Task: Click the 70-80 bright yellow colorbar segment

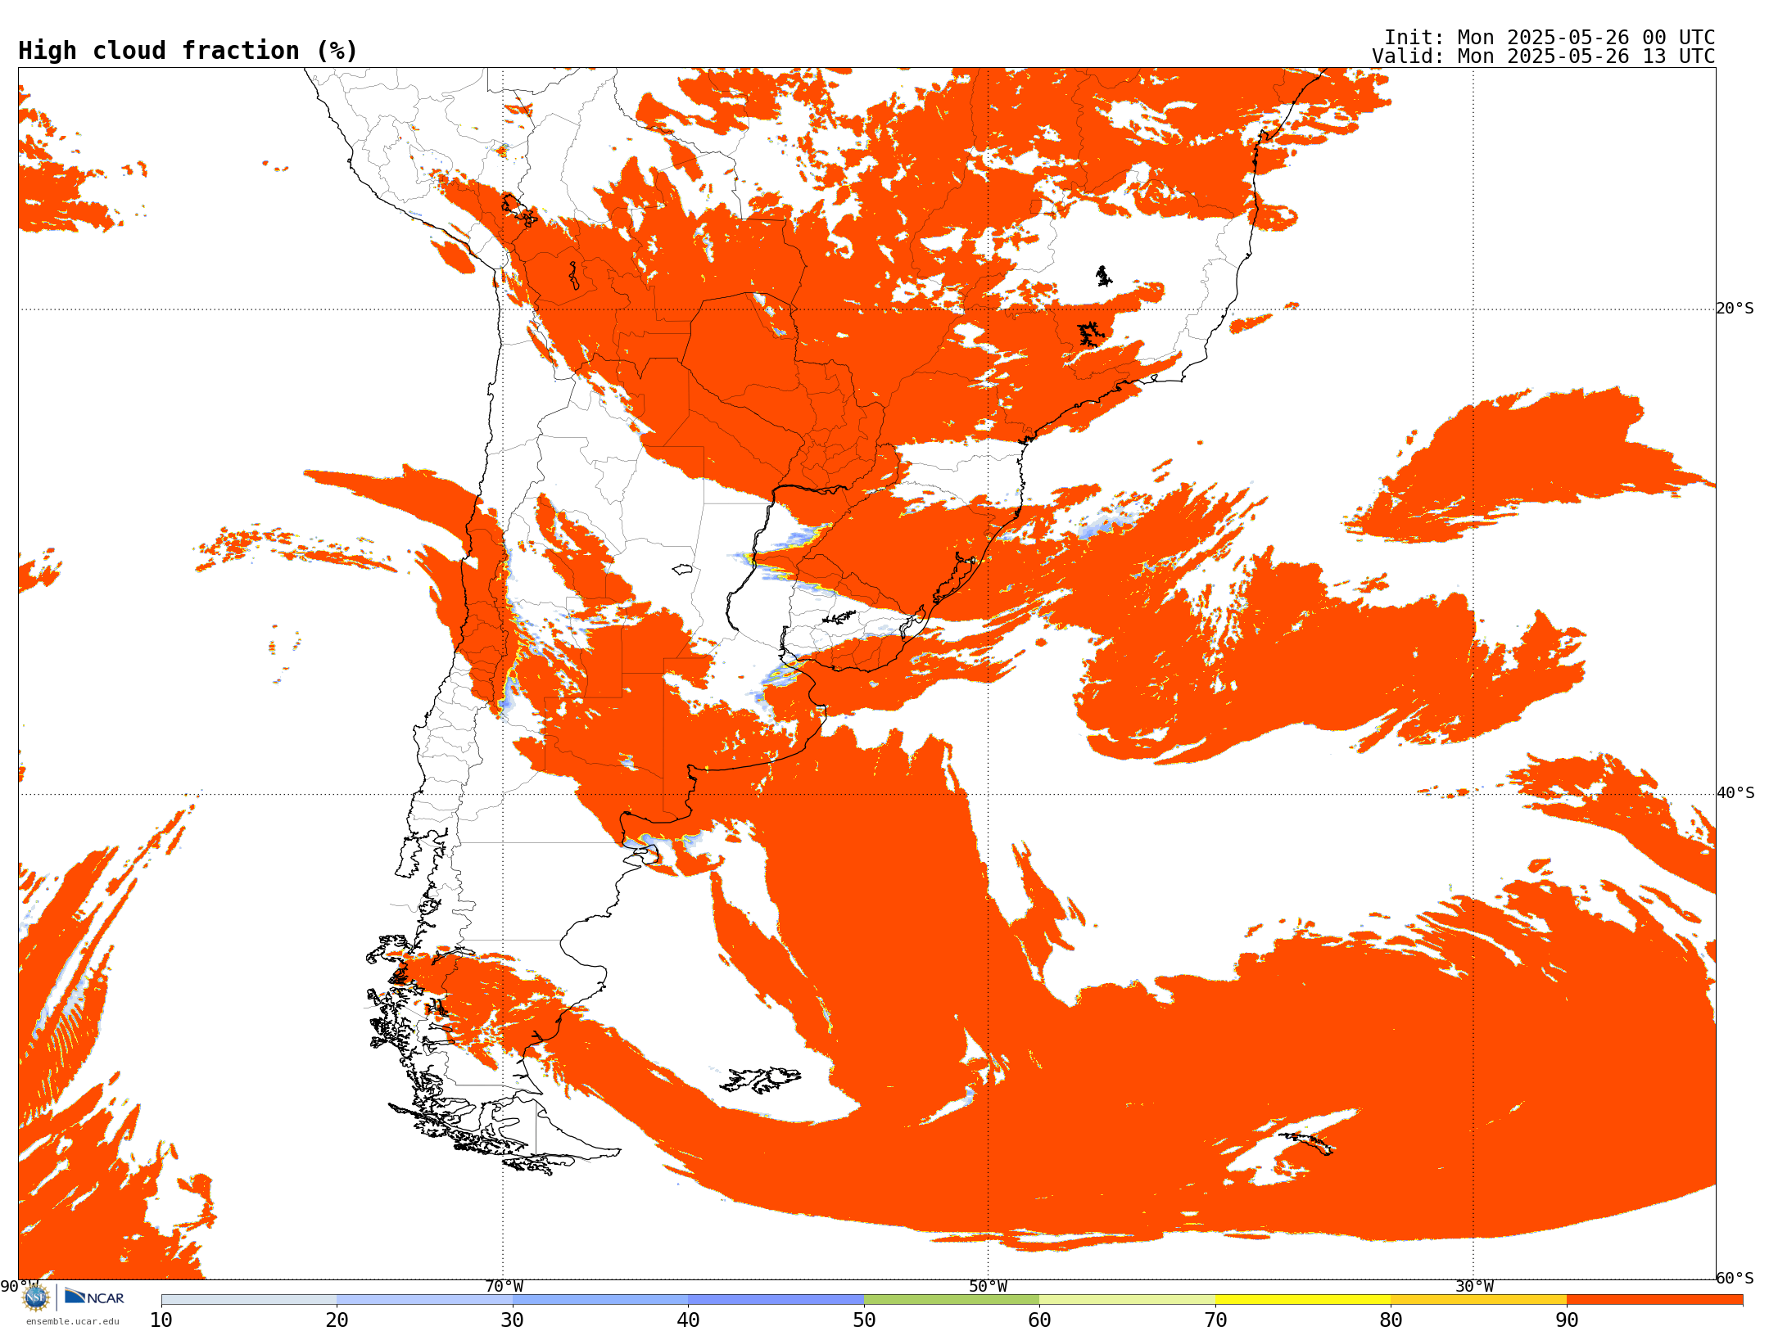Action: tap(1303, 1300)
